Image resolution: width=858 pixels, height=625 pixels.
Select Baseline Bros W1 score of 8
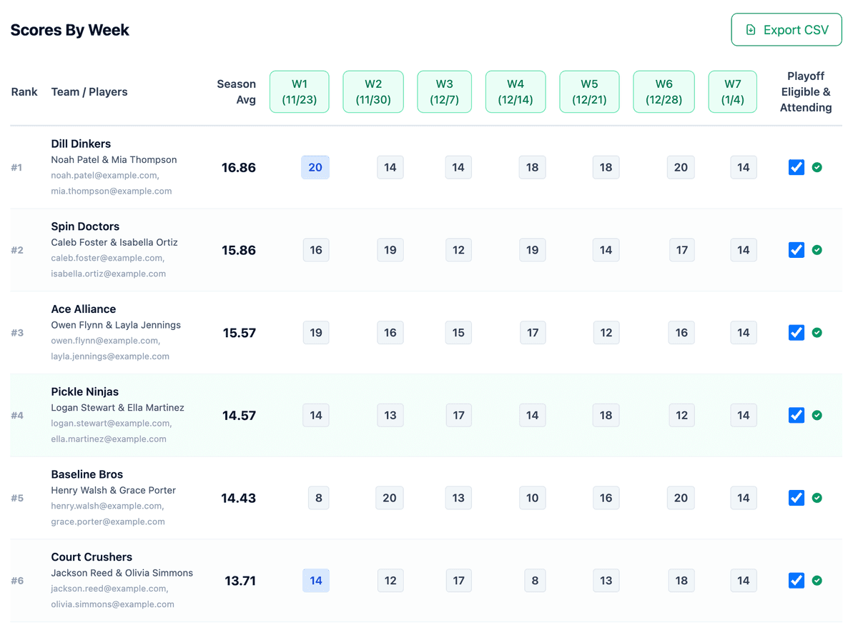tap(319, 498)
